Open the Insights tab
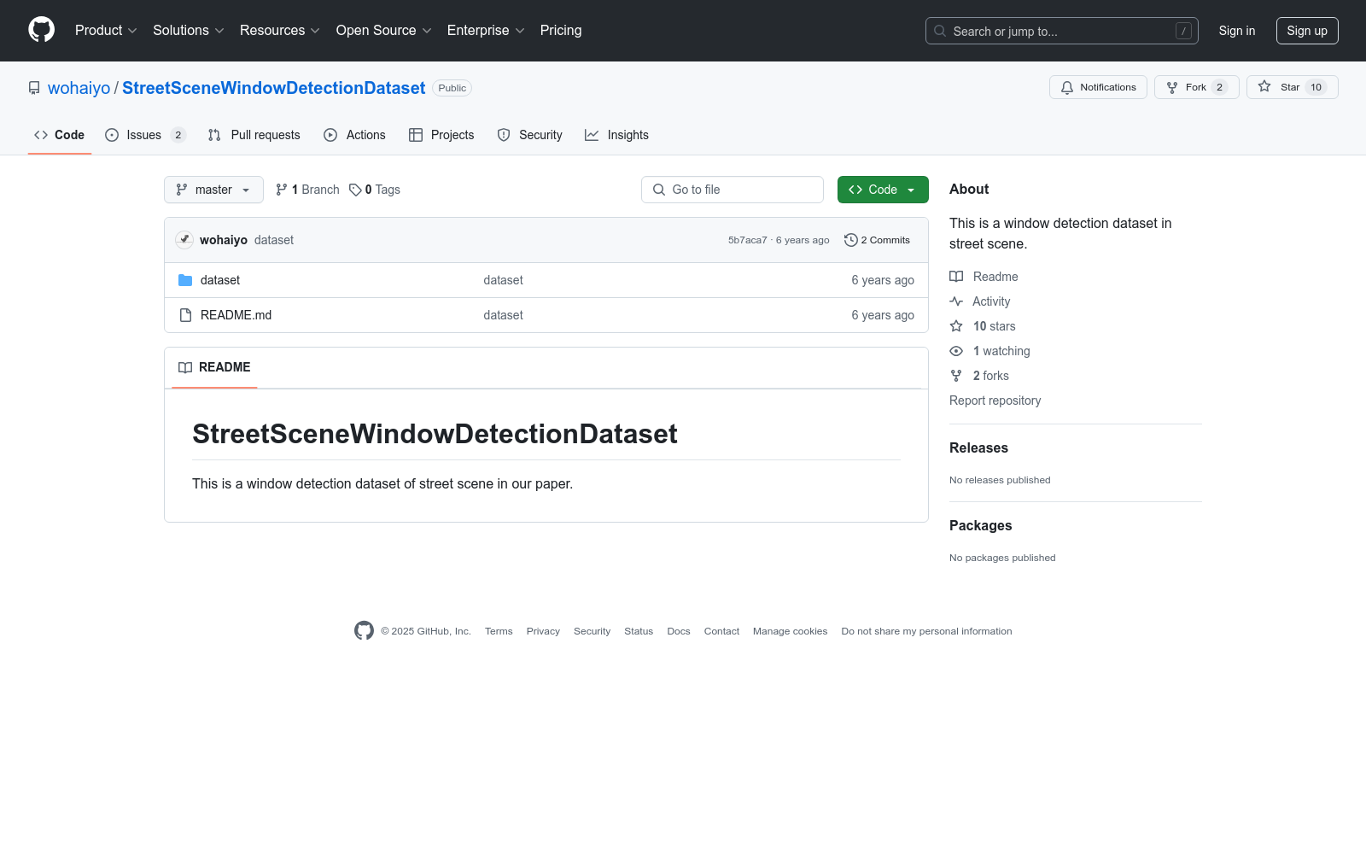Viewport: 1366px width, 854px height. [x=616, y=135]
